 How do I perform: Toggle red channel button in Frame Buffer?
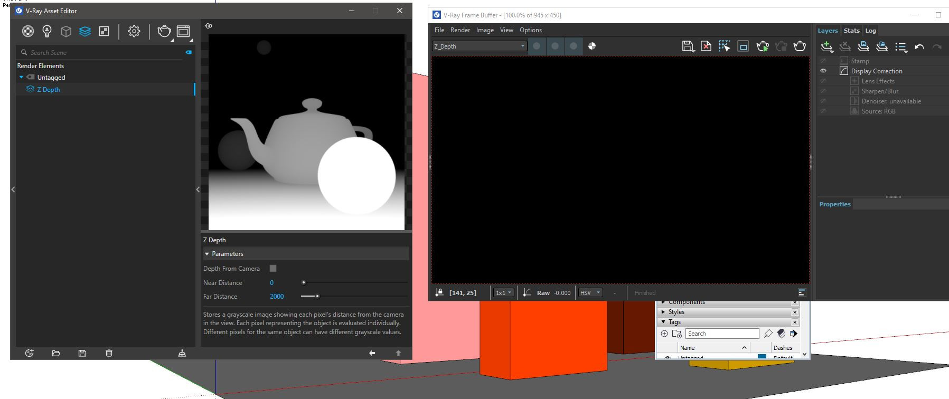click(x=537, y=46)
